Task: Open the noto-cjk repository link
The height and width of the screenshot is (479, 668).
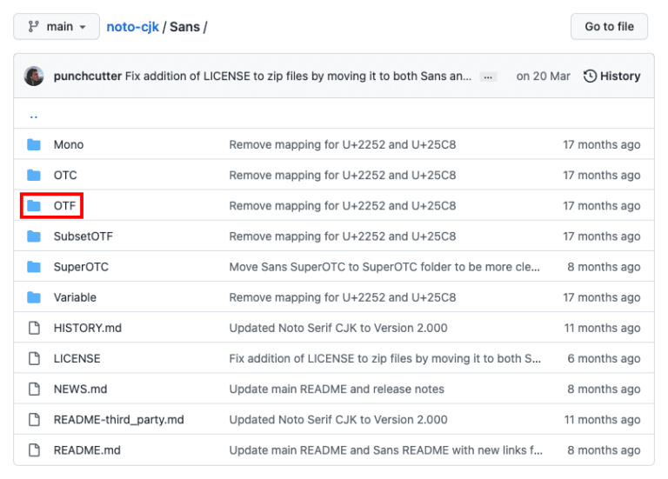Action: [132, 26]
